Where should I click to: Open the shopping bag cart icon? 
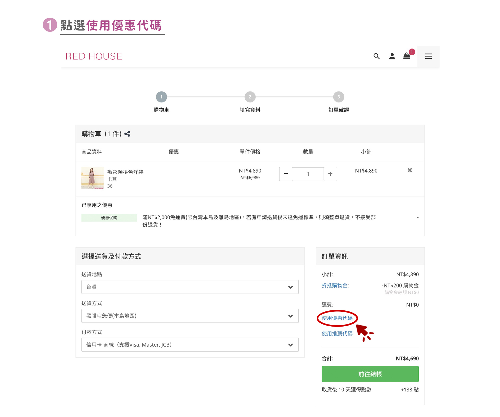coord(407,56)
